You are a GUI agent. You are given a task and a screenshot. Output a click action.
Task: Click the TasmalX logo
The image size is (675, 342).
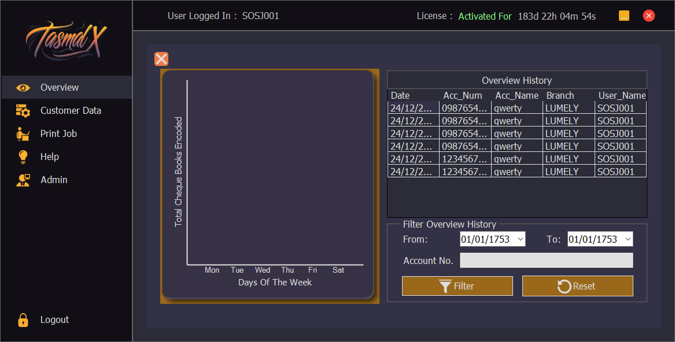pos(66,40)
